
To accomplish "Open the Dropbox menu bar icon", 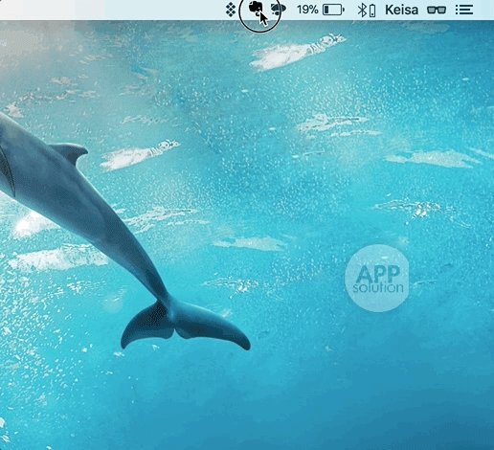I will tap(231, 10).
